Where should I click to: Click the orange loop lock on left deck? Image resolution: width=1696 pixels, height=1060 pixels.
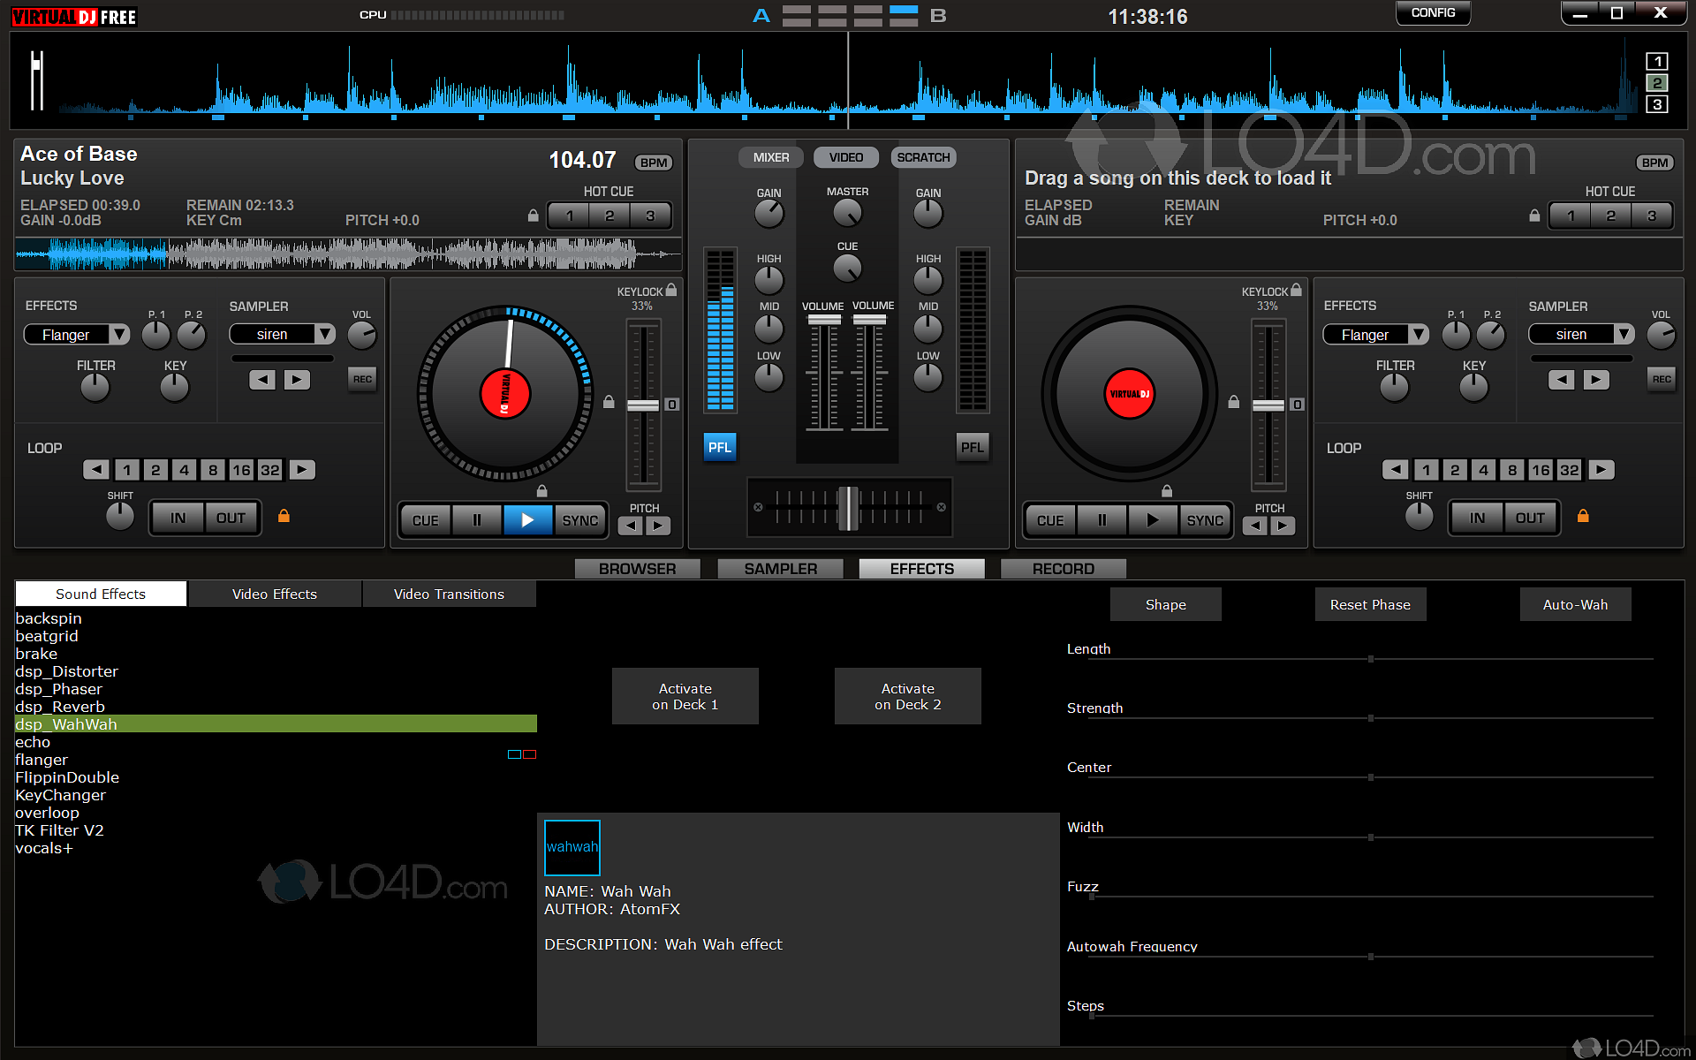click(x=284, y=516)
